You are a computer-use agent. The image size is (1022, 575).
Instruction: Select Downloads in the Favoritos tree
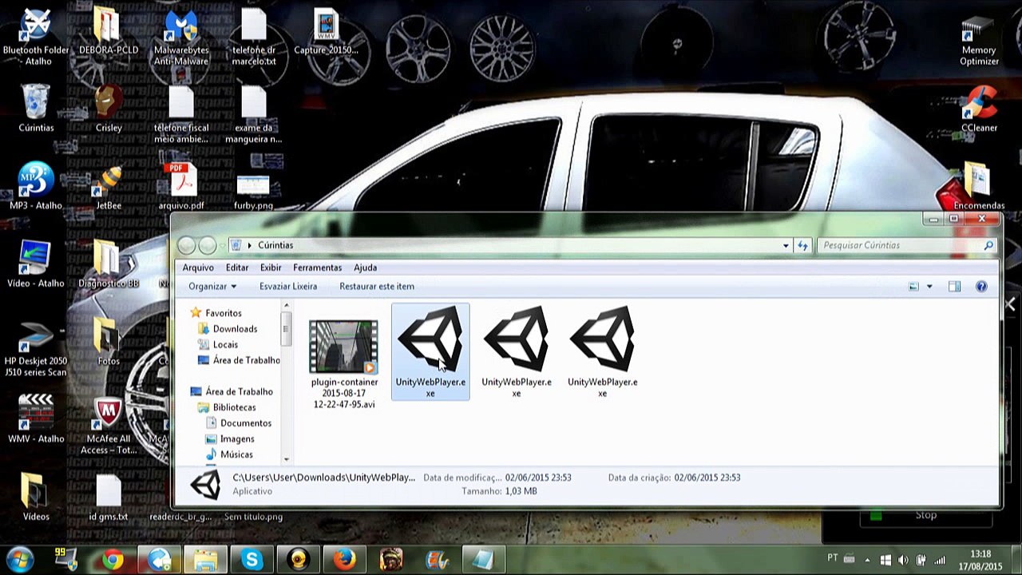click(235, 329)
